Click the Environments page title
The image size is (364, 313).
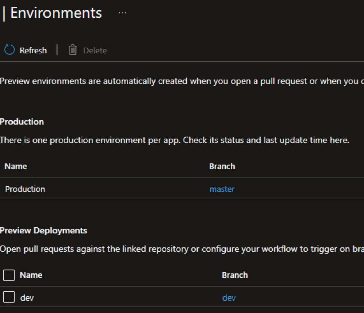click(x=56, y=13)
